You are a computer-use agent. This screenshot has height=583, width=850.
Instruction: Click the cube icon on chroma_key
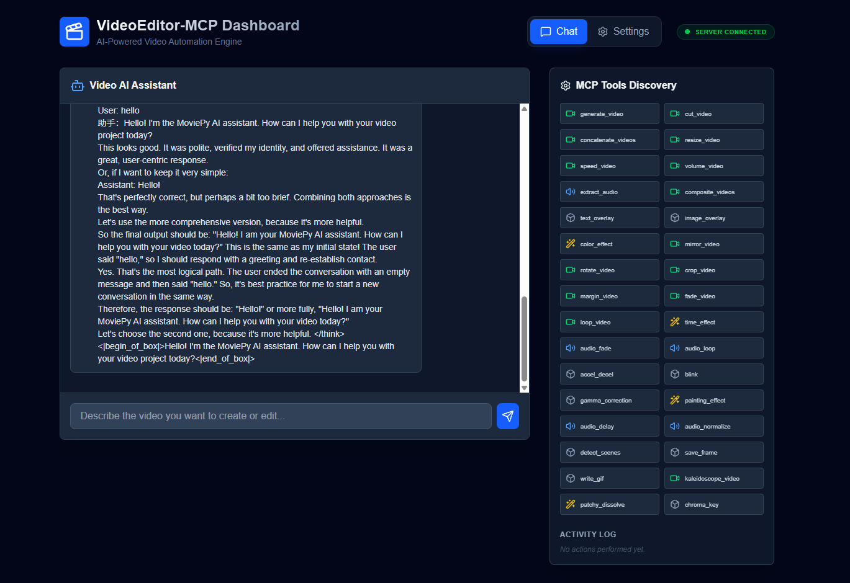[675, 504]
